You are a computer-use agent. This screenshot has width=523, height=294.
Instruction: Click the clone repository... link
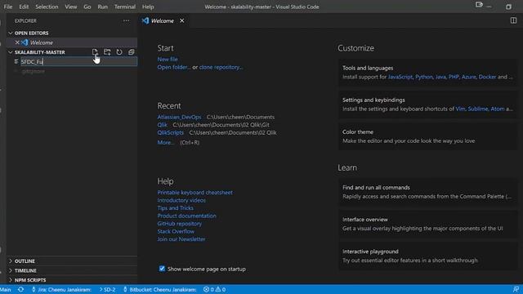click(x=221, y=67)
